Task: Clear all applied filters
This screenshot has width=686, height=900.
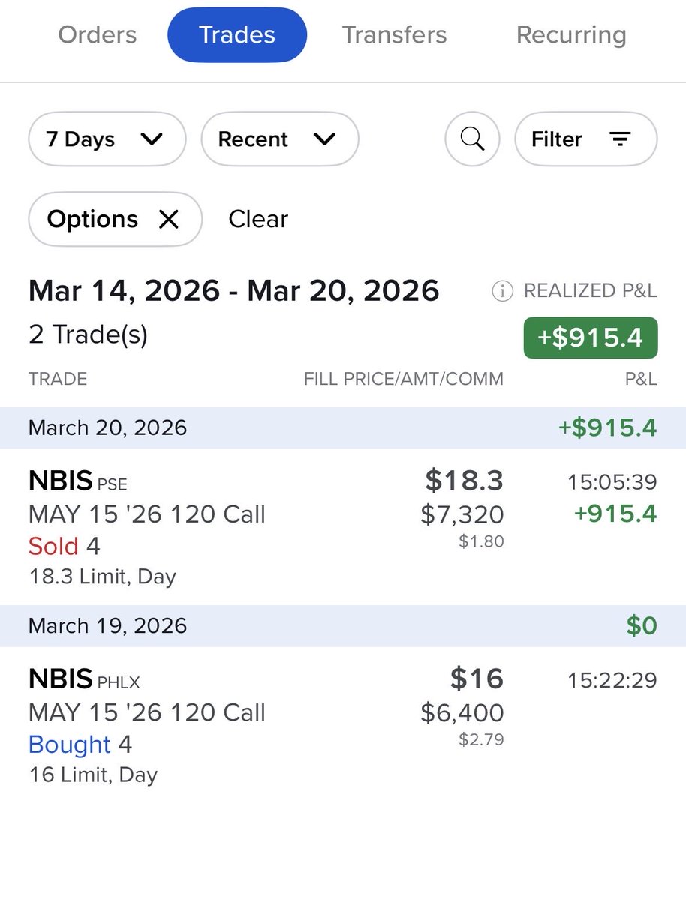Action: click(x=258, y=219)
